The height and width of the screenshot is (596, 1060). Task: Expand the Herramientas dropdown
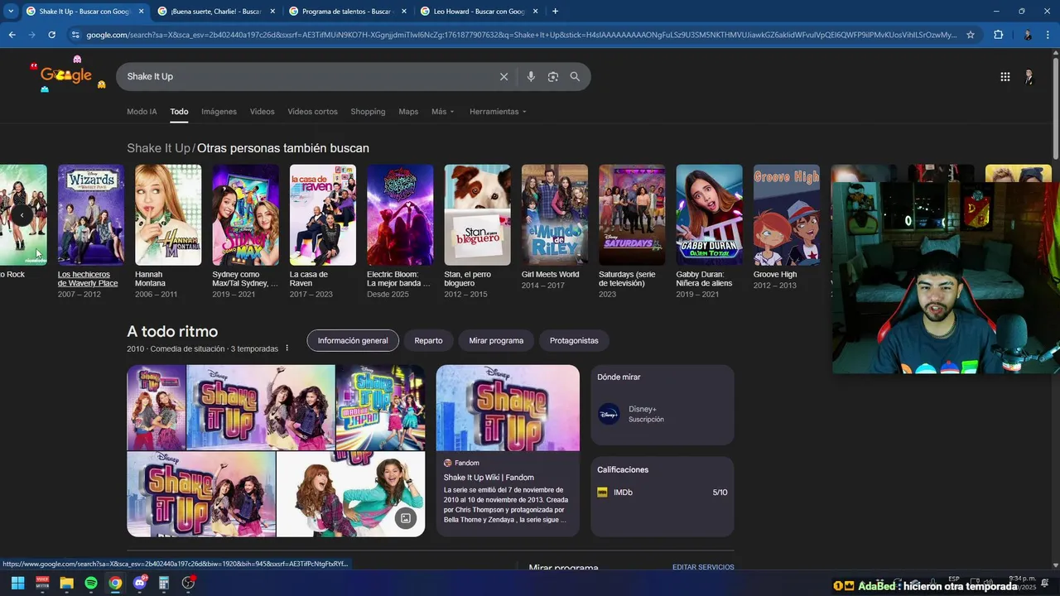tap(498, 112)
